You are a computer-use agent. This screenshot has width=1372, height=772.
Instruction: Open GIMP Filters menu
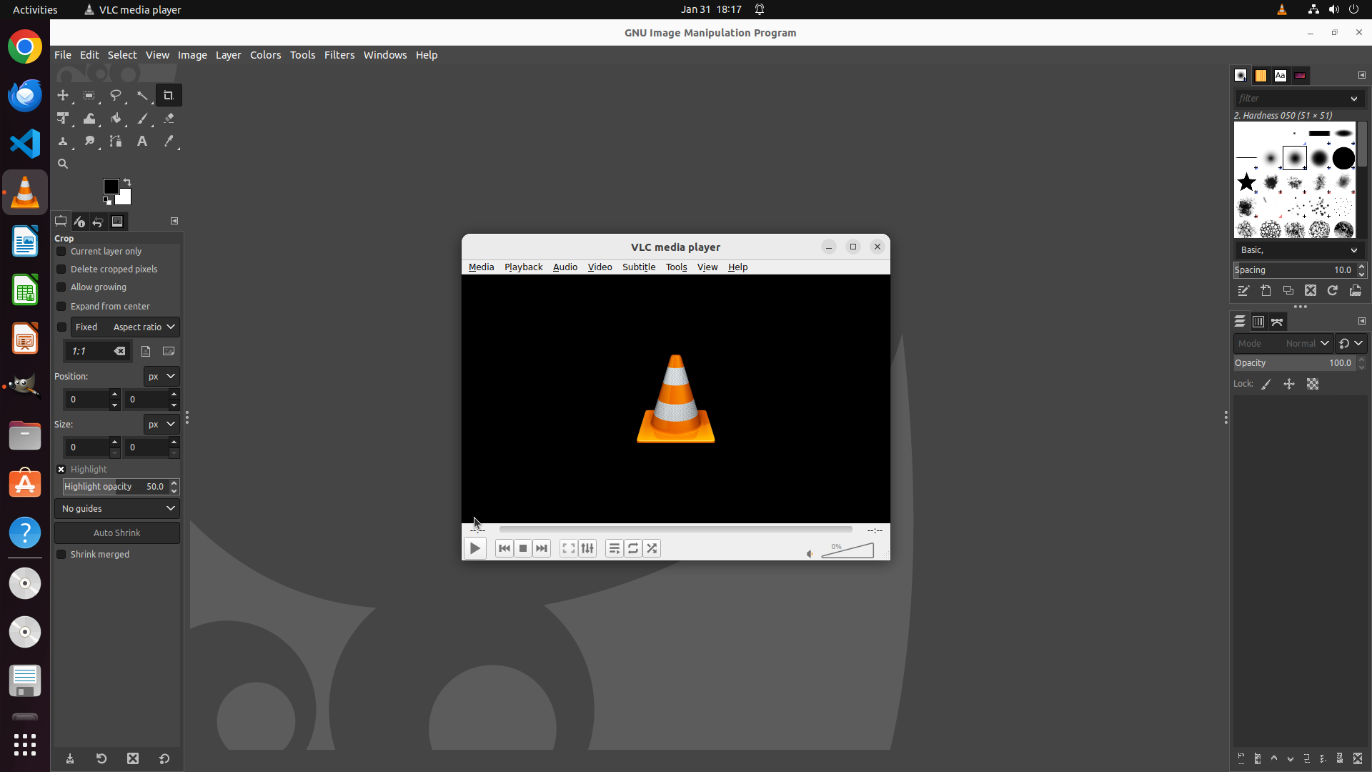pos(339,55)
